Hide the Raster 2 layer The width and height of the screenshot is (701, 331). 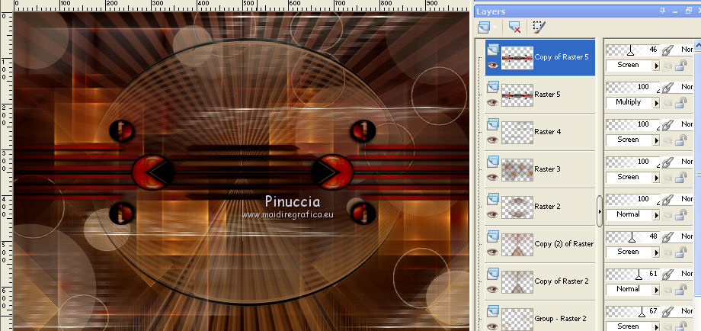tap(493, 214)
